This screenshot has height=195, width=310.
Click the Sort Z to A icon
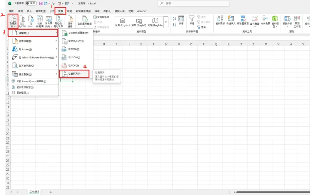coord(174,25)
